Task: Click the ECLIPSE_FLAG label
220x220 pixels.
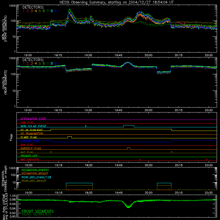Action: (x=30, y=141)
